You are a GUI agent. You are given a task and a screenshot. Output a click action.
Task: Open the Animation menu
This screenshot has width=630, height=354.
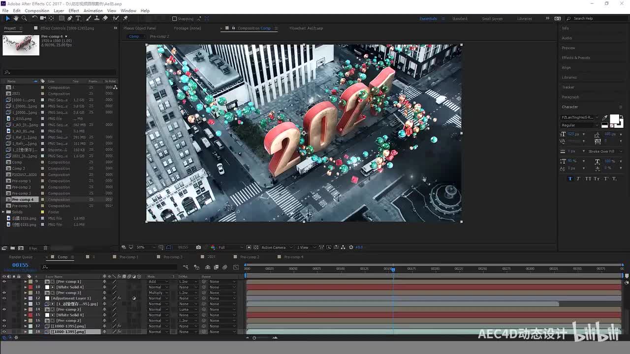(x=93, y=10)
